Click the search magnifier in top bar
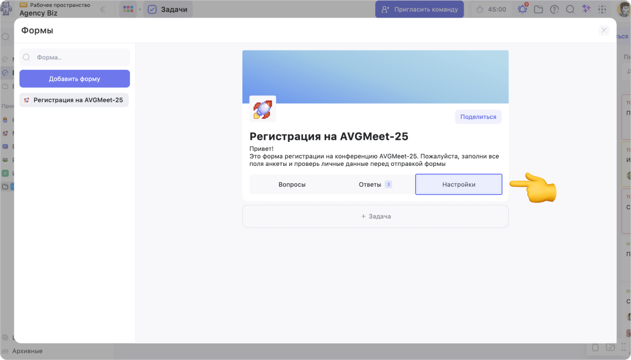631x360 pixels. click(x=570, y=9)
